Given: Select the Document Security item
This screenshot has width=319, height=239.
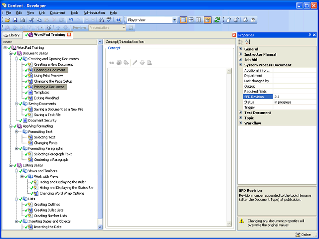Looking at the screenshot, I should (x=42, y=120).
